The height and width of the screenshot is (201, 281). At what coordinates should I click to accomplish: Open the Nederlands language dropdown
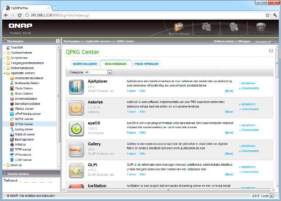pos(265,42)
